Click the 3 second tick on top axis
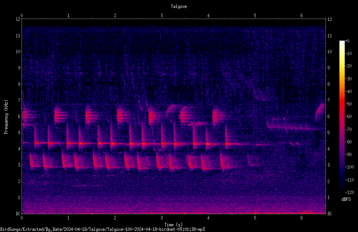The image size is (358, 232). 162,16
